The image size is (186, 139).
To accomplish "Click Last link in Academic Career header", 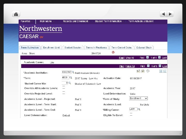I will coord(164,58).
